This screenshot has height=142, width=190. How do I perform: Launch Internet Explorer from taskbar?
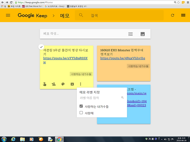(13, 139)
